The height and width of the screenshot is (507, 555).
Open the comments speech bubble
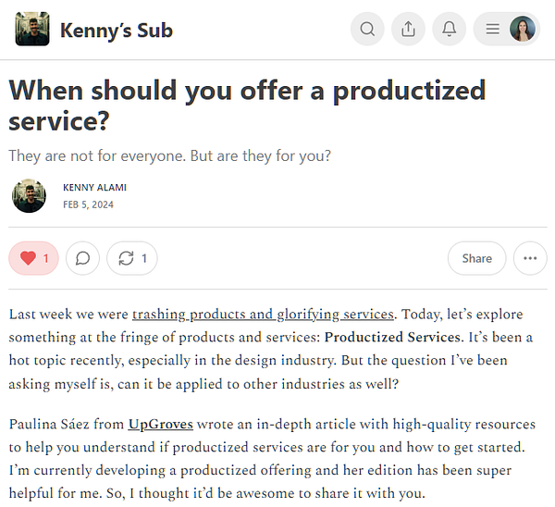pos(82,258)
